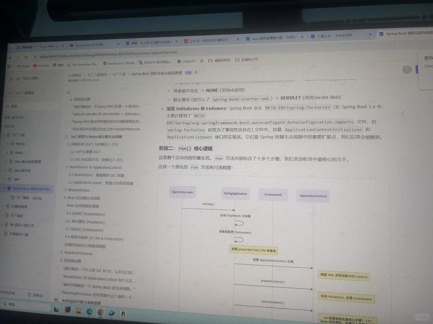Collapse the document outline with « arrow
The width and height of the screenshot is (433, 324).
(69, 92)
